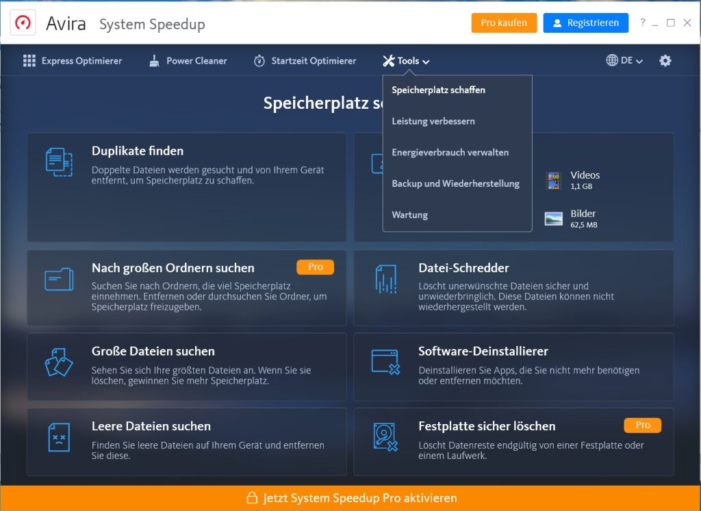Viewport: 701px width, 511px height.
Task: Click the Duplikate finden description text
Action: (x=208, y=175)
